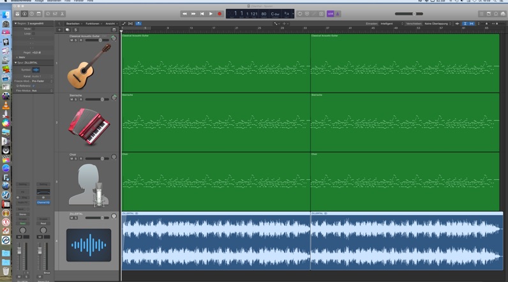This screenshot has width=508, height=282.
Task: Expand the Mehr section in inspector
Action: (20, 57)
